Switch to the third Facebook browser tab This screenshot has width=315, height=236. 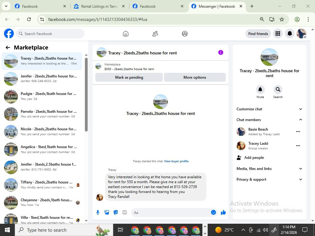[158, 6]
